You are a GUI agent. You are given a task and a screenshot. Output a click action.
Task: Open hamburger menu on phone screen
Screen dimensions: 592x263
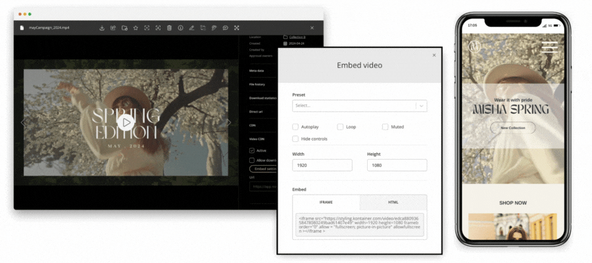click(549, 47)
